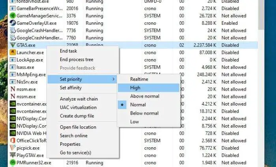Click the Launcher.exe Rockstar icon
This screenshot has height=167, width=276.
pos(13,52)
